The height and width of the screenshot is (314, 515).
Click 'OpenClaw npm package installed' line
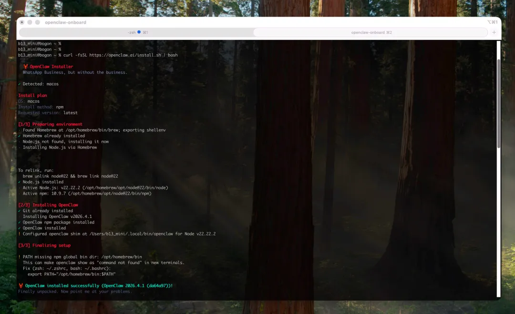click(56, 222)
